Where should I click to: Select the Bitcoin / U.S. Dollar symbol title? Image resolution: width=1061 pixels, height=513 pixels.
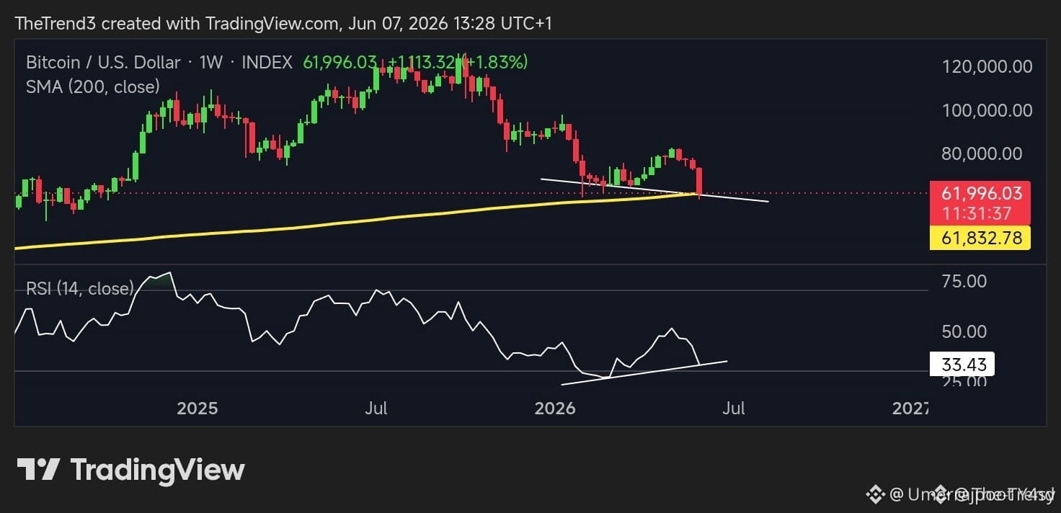(103, 63)
